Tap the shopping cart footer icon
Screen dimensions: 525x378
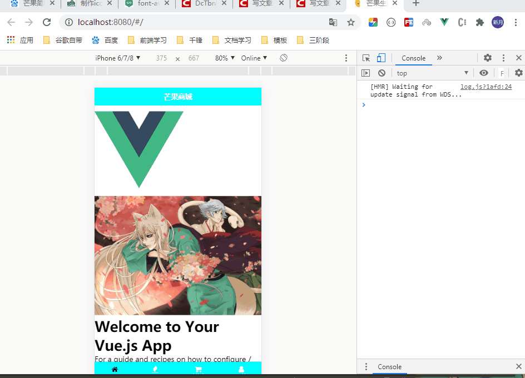click(198, 370)
